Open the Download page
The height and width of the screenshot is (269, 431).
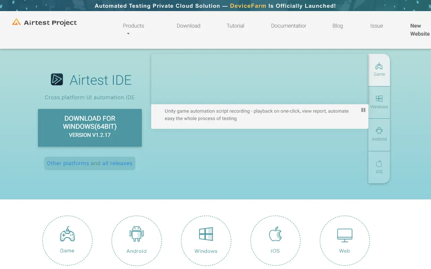pyautogui.click(x=189, y=26)
